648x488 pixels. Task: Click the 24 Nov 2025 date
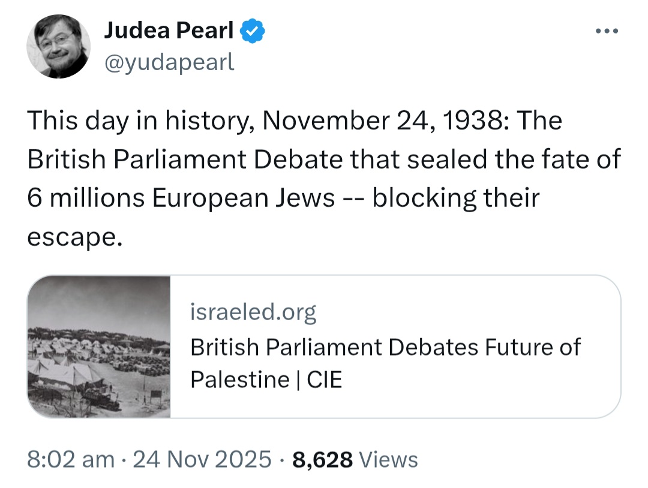click(x=202, y=459)
